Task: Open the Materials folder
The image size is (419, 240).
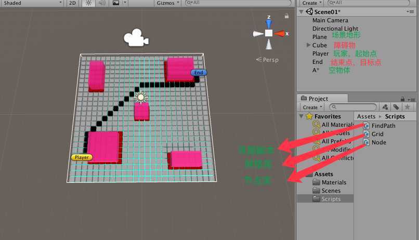Action: tap(334, 182)
